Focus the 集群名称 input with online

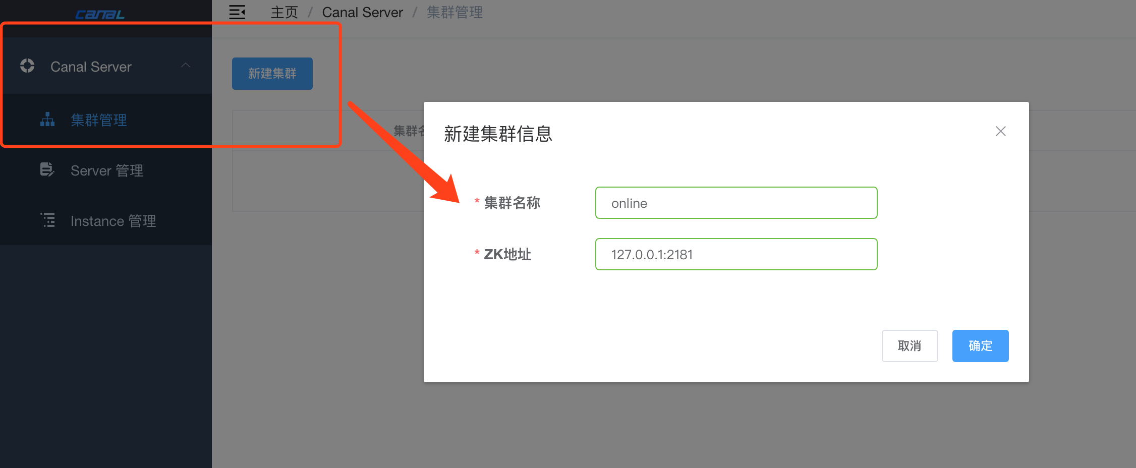tap(736, 203)
